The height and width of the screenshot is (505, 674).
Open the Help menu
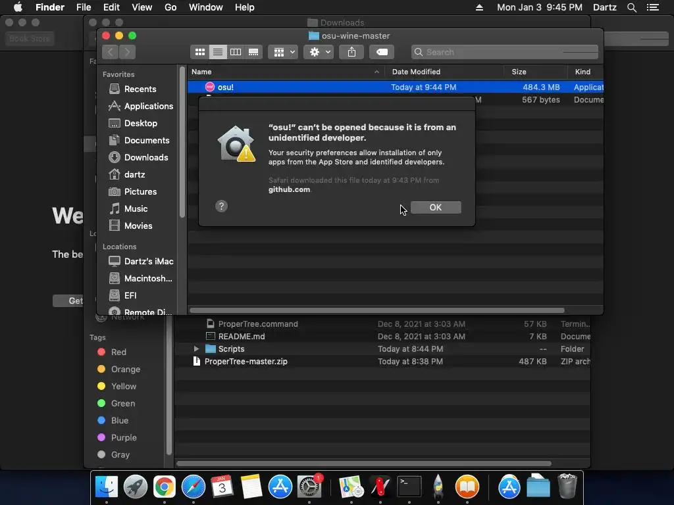click(x=245, y=7)
